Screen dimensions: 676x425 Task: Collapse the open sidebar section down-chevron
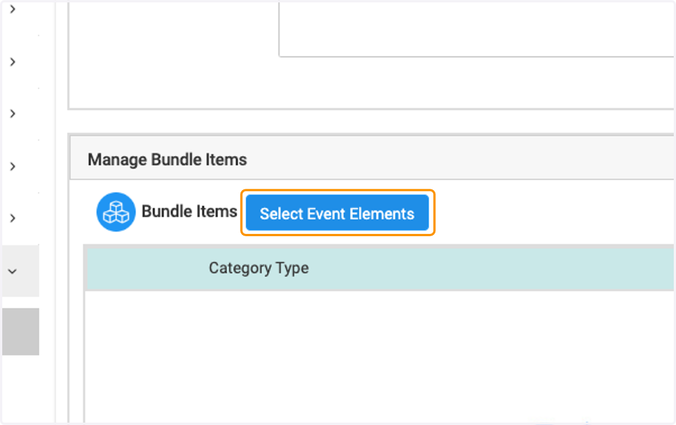coord(12,271)
